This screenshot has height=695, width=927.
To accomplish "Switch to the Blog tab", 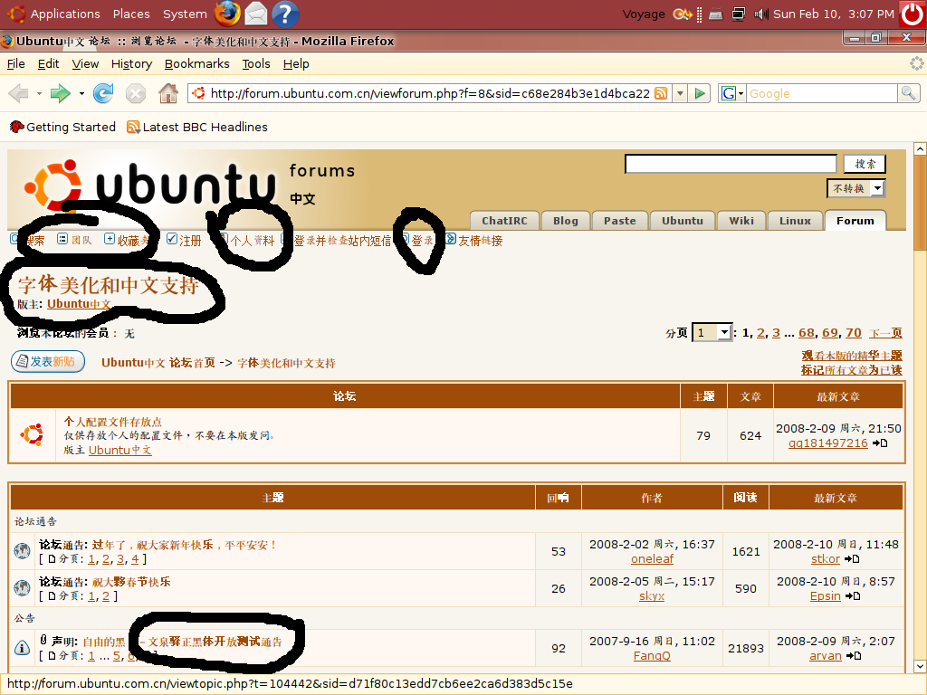I will click(x=565, y=221).
